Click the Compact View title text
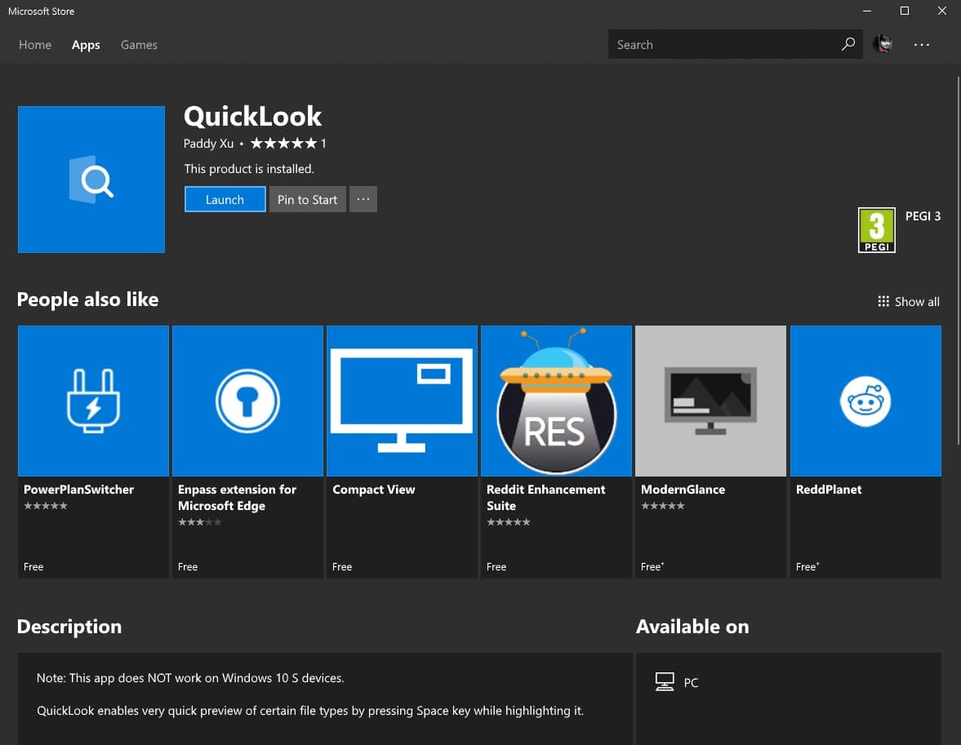Image resolution: width=961 pixels, height=745 pixels. coord(374,490)
